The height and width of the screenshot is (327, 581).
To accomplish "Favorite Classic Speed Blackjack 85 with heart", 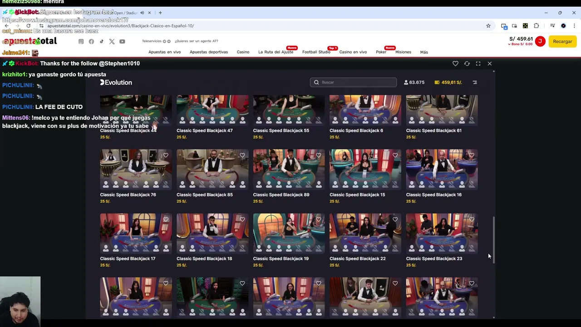I will pyautogui.click(x=242, y=155).
